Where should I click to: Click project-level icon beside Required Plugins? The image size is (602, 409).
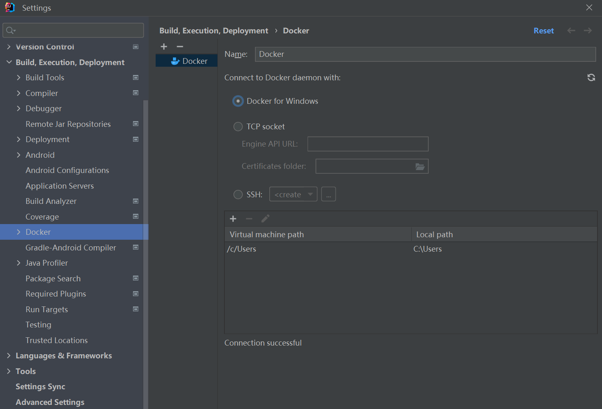tap(135, 294)
